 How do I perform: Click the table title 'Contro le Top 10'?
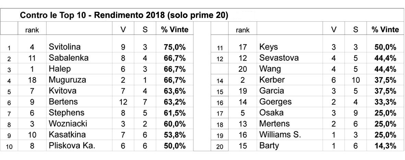pyautogui.click(x=124, y=16)
